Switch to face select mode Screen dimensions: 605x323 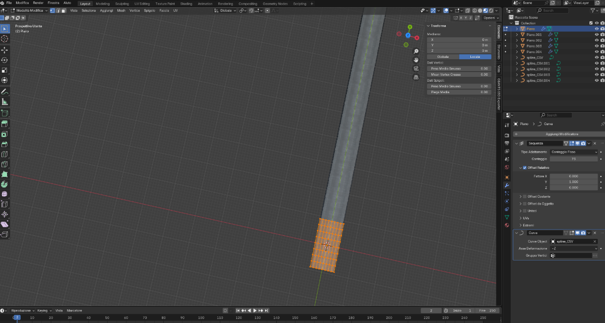click(64, 11)
